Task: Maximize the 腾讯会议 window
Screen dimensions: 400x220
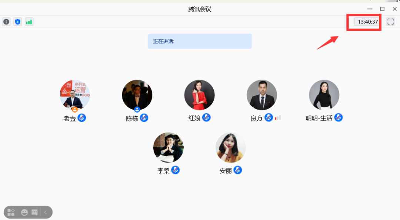Action: click(382, 9)
